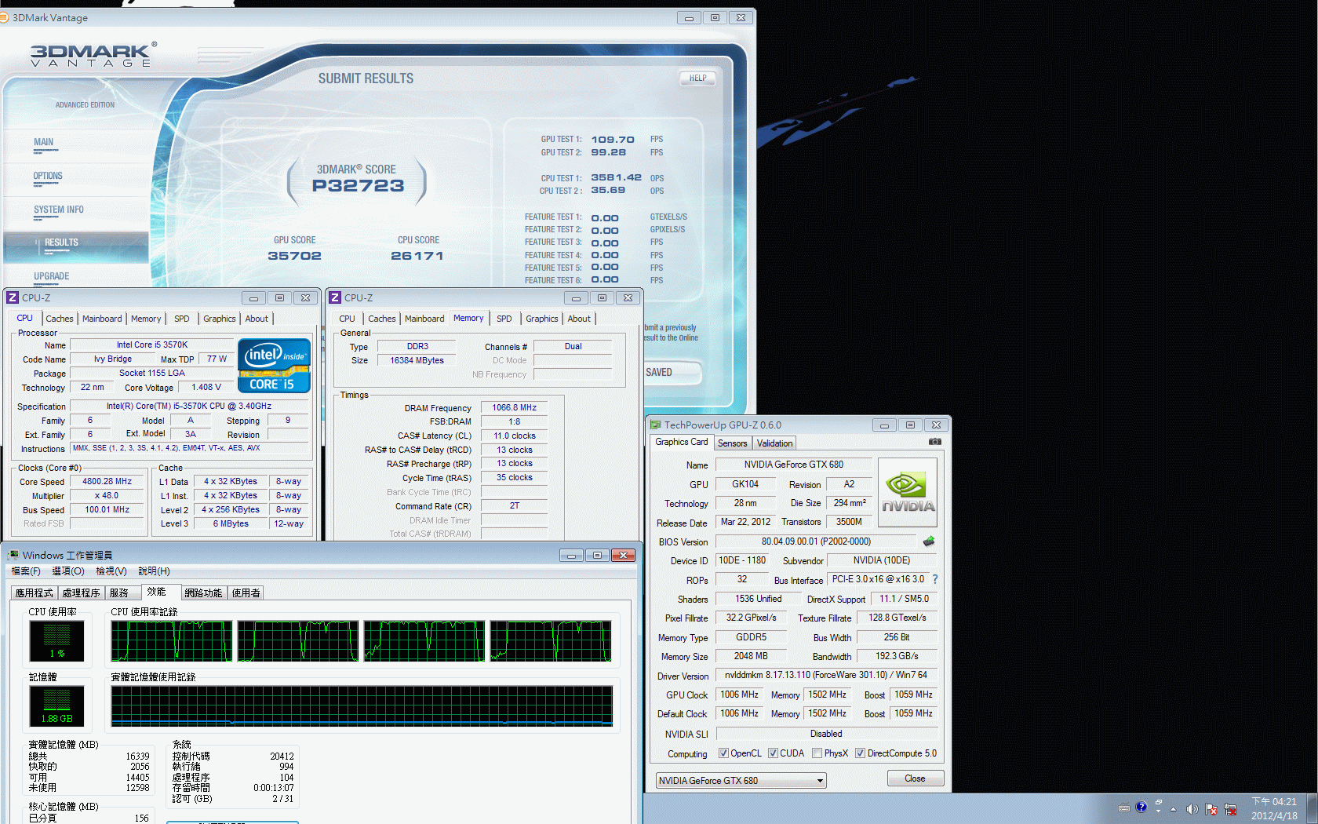
Task: Click the NVIDIA logo in GPU-Z
Action: (907, 492)
